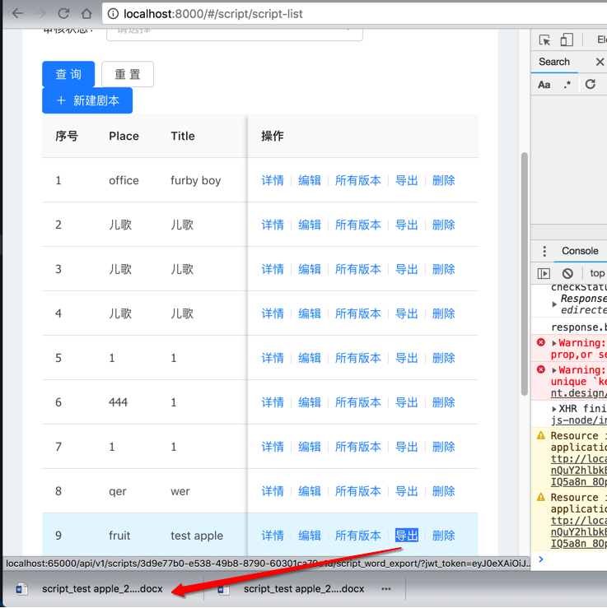Click 所有版本 for row 7

[x=357, y=447]
